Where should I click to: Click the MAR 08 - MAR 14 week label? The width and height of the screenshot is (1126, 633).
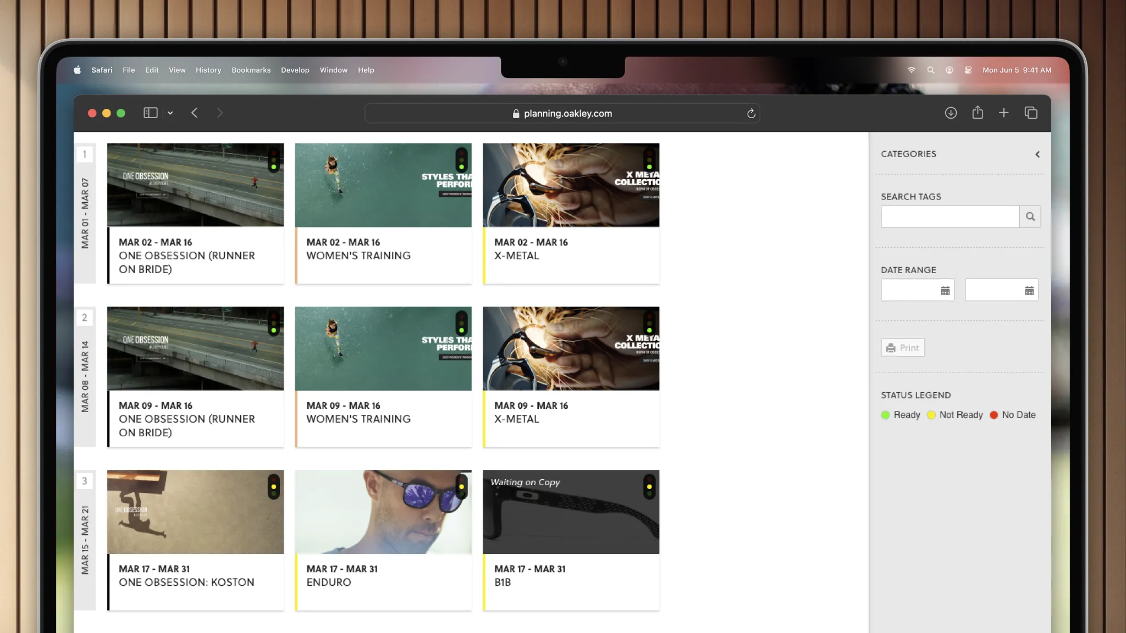(x=85, y=376)
